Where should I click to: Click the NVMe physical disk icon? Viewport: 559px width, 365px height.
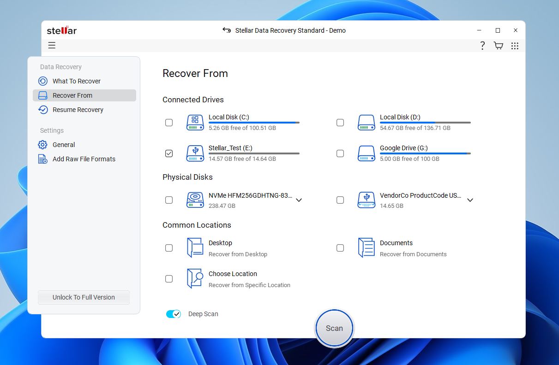click(195, 200)
